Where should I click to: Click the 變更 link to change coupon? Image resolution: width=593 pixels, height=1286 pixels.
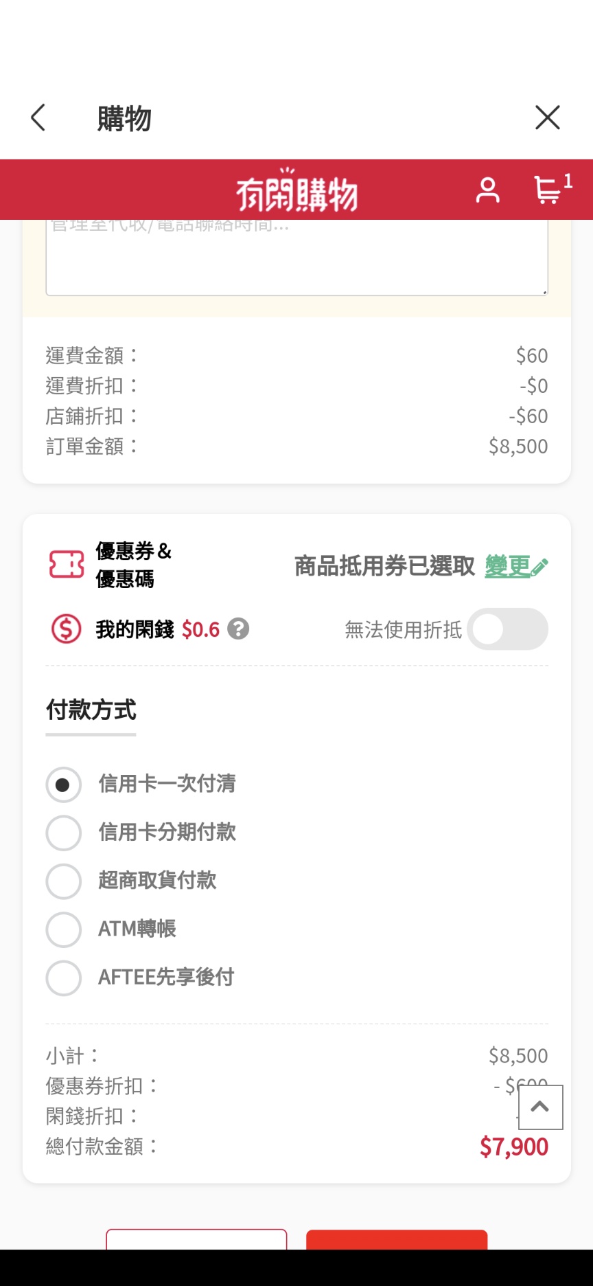pyautogui.click(x=515, y=567)
